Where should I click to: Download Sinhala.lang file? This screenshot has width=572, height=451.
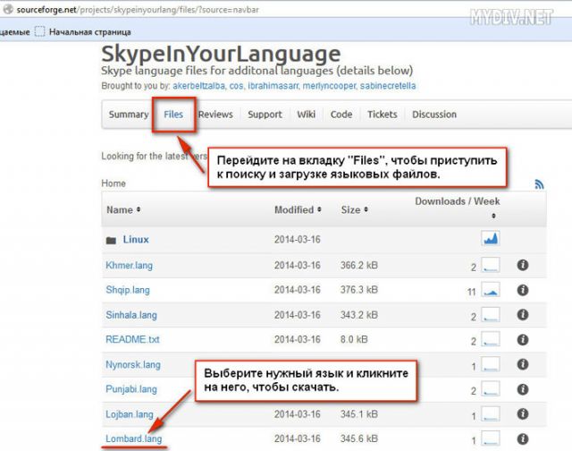[x=131, y=315]
